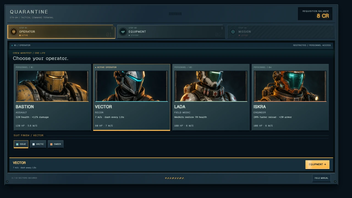Open the Field Manual
Image resolution: width=352 pixels, height=198 pixels.
[x=321, y=178]
